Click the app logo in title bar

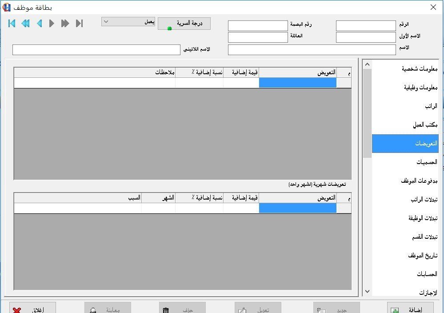click(6, 8)
